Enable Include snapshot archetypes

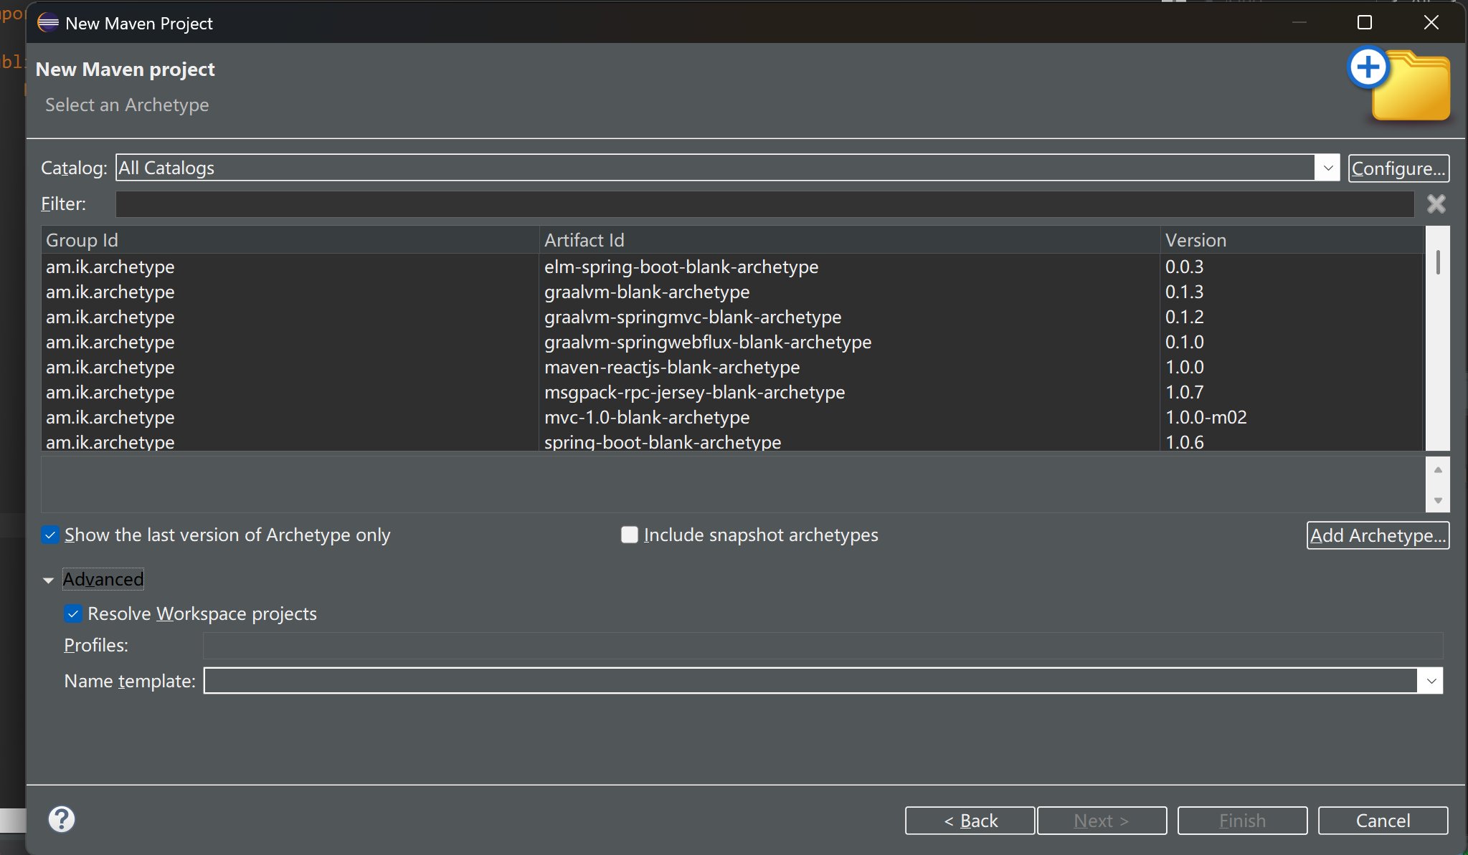629,535
